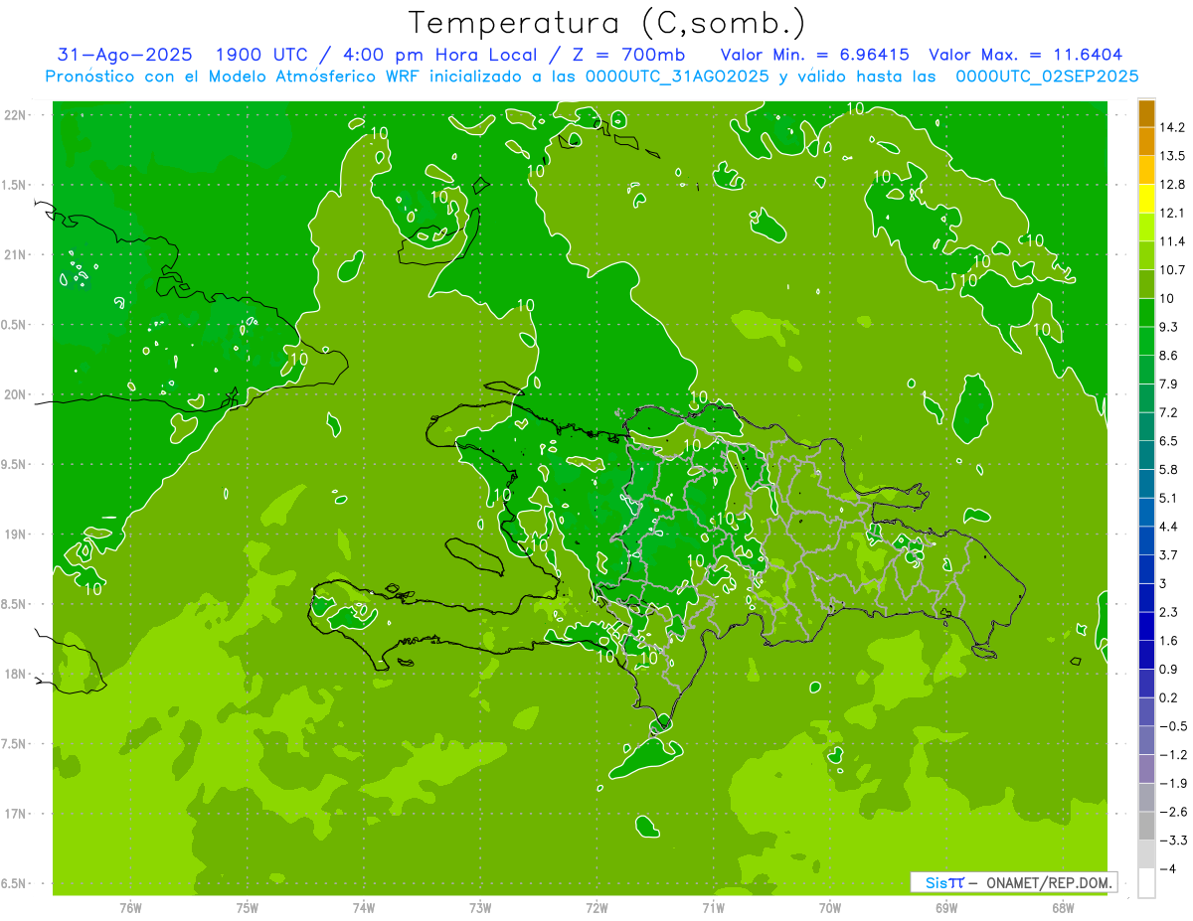Click "Pronóstico con el Modelo Atmosferico WRF" text
Viewport: 1193px width, 921px height.
point(235,76)
